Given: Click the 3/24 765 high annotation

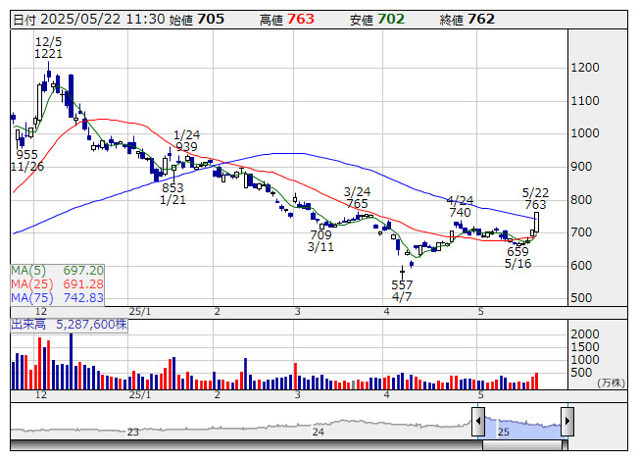Looking at the screenshot, I should click(x=357, y=197).
